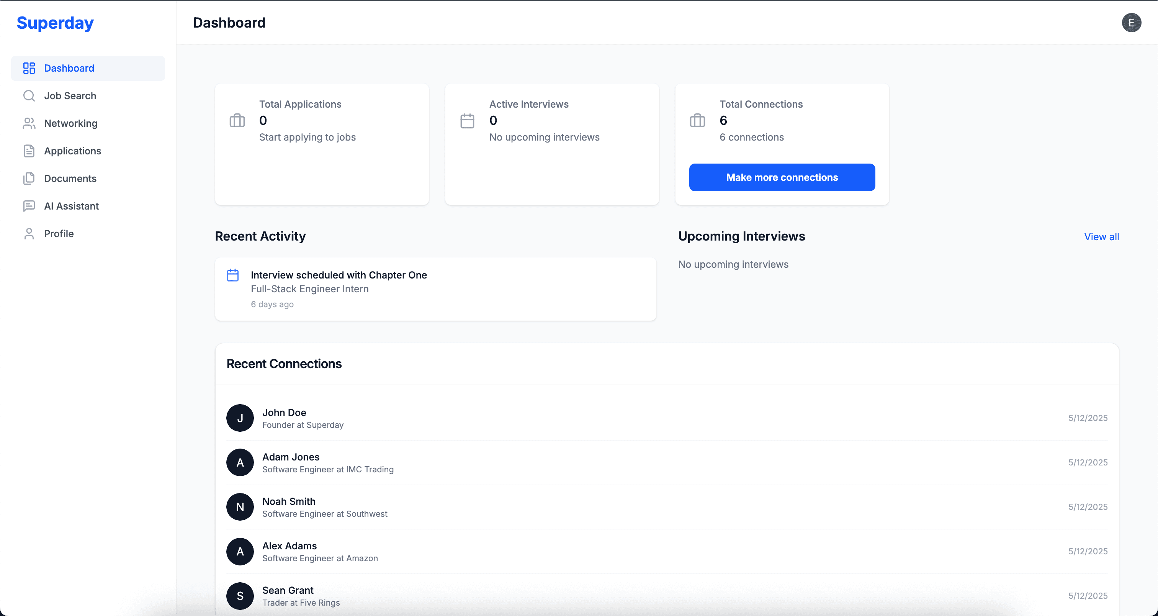This screenshot has height=616, width=1158.
Task: Open Documents via its sidebar icon
Action: tap(29, 178)
